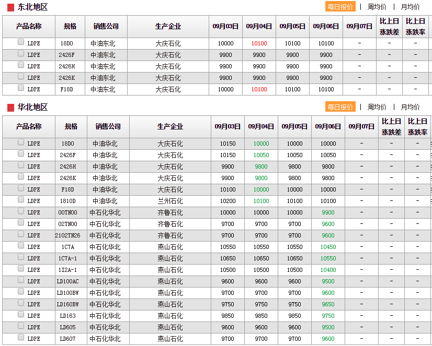
Task: Click 比上日涨跌差 header in 华北地区 table
Action: pos(391,127)
